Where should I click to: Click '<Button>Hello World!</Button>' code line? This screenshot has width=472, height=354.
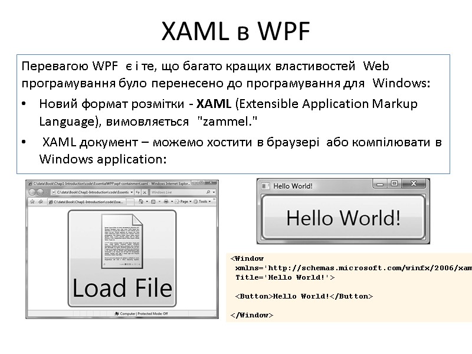click(304, 296)
